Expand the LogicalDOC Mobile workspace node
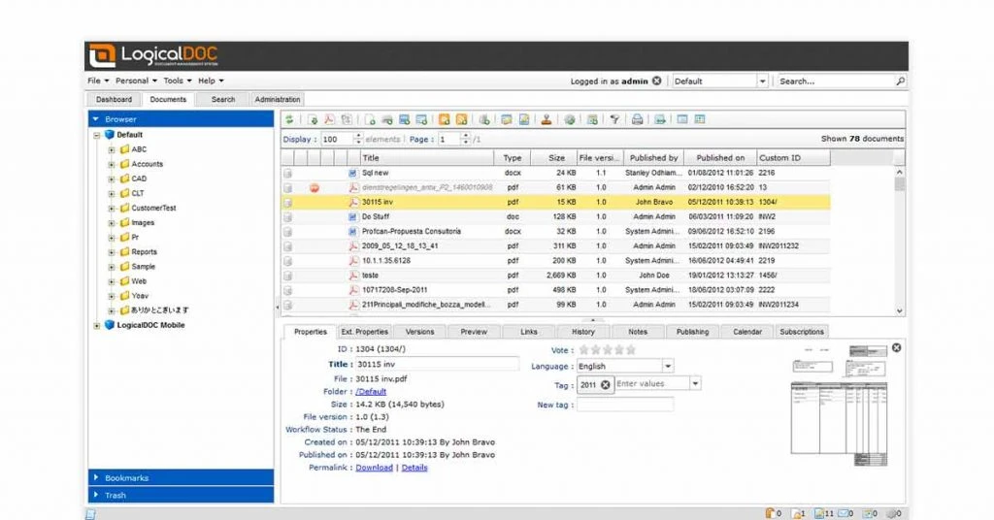994x520 pixels. coord(97,326)
